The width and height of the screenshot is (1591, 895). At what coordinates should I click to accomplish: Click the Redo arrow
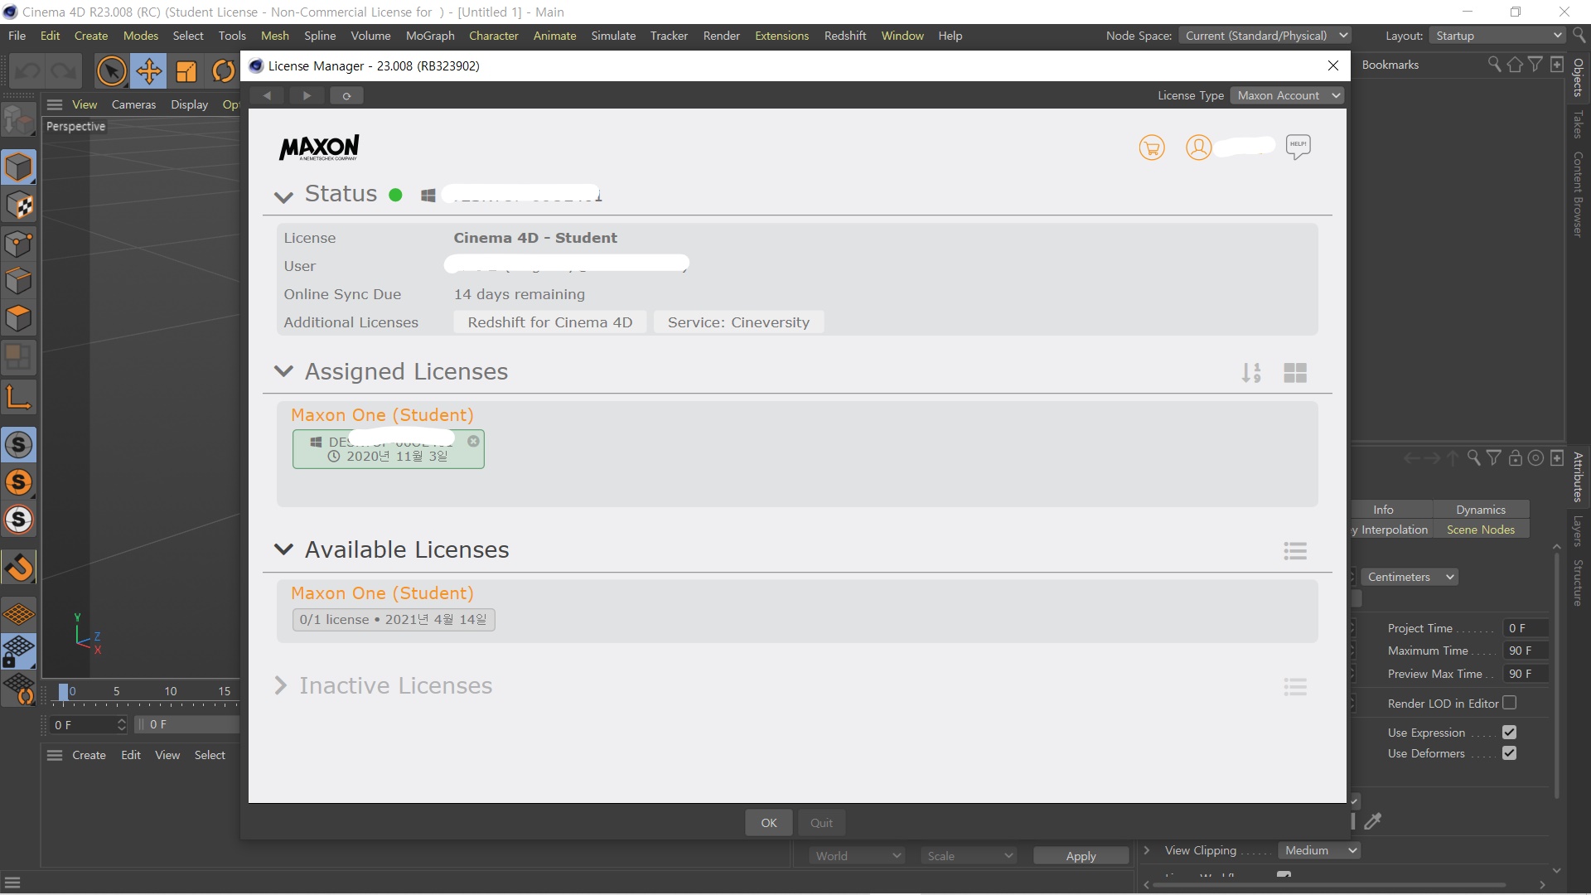coord(64,71)
